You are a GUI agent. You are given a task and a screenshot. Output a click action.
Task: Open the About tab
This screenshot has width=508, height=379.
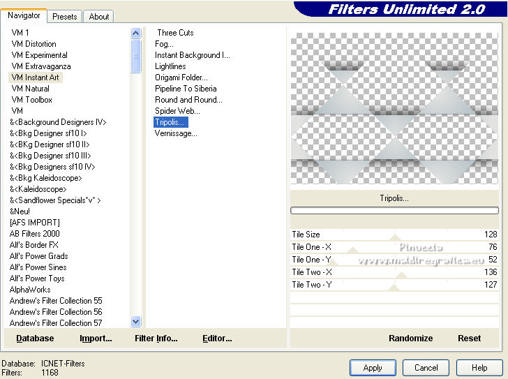(x=99, y=17)
